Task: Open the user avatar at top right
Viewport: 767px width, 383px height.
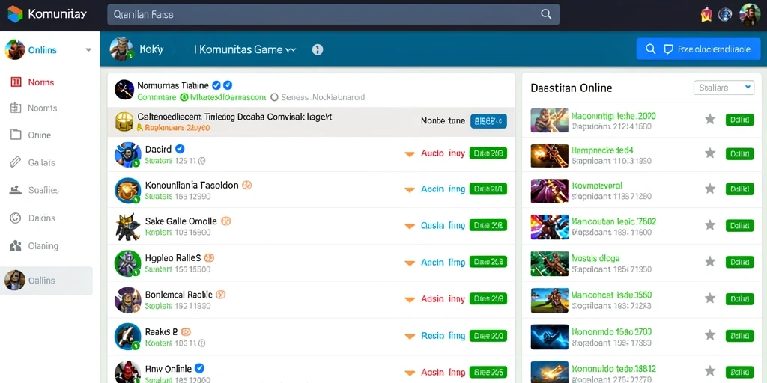Action: [x=749, y=14]
